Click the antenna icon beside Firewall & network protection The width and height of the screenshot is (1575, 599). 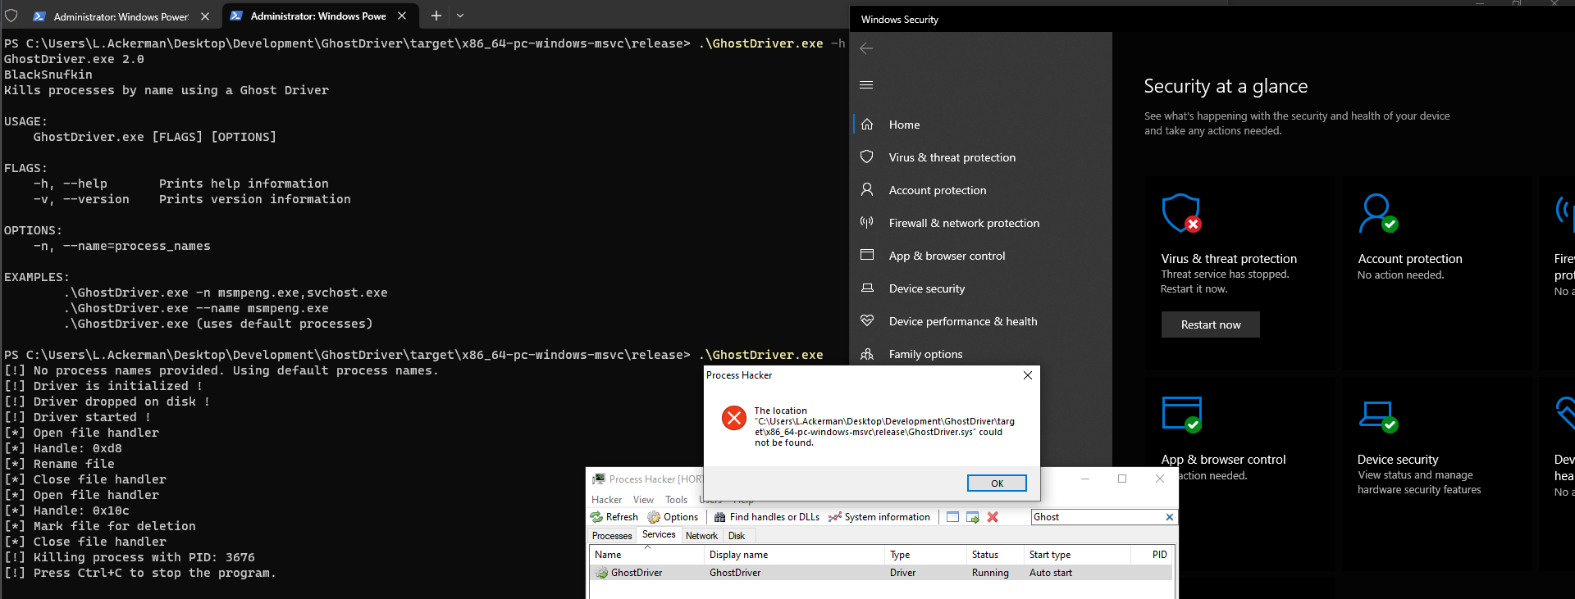pyautogui.click(x=867, y=222)
